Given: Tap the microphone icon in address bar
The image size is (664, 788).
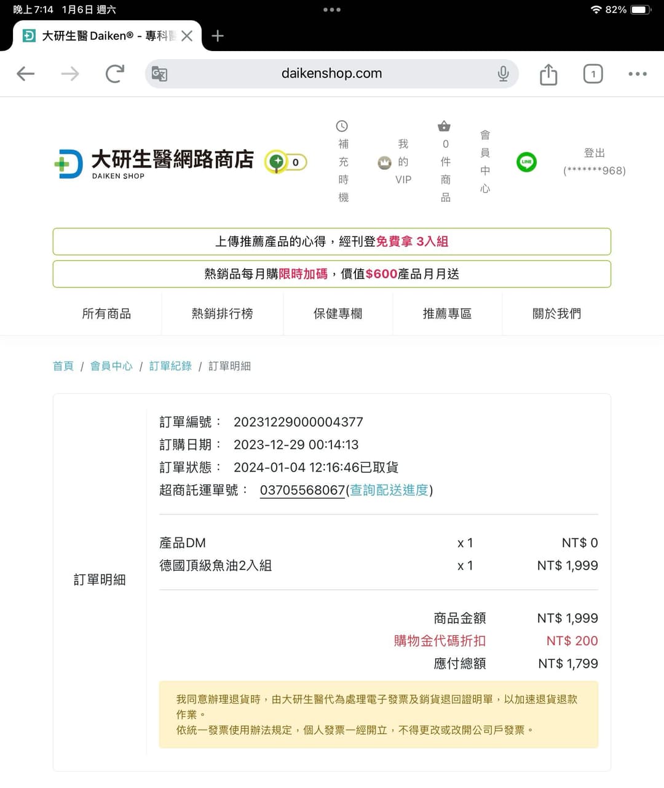Looking at the screenshot, I should pyautogui.click(x=503, y=74).
